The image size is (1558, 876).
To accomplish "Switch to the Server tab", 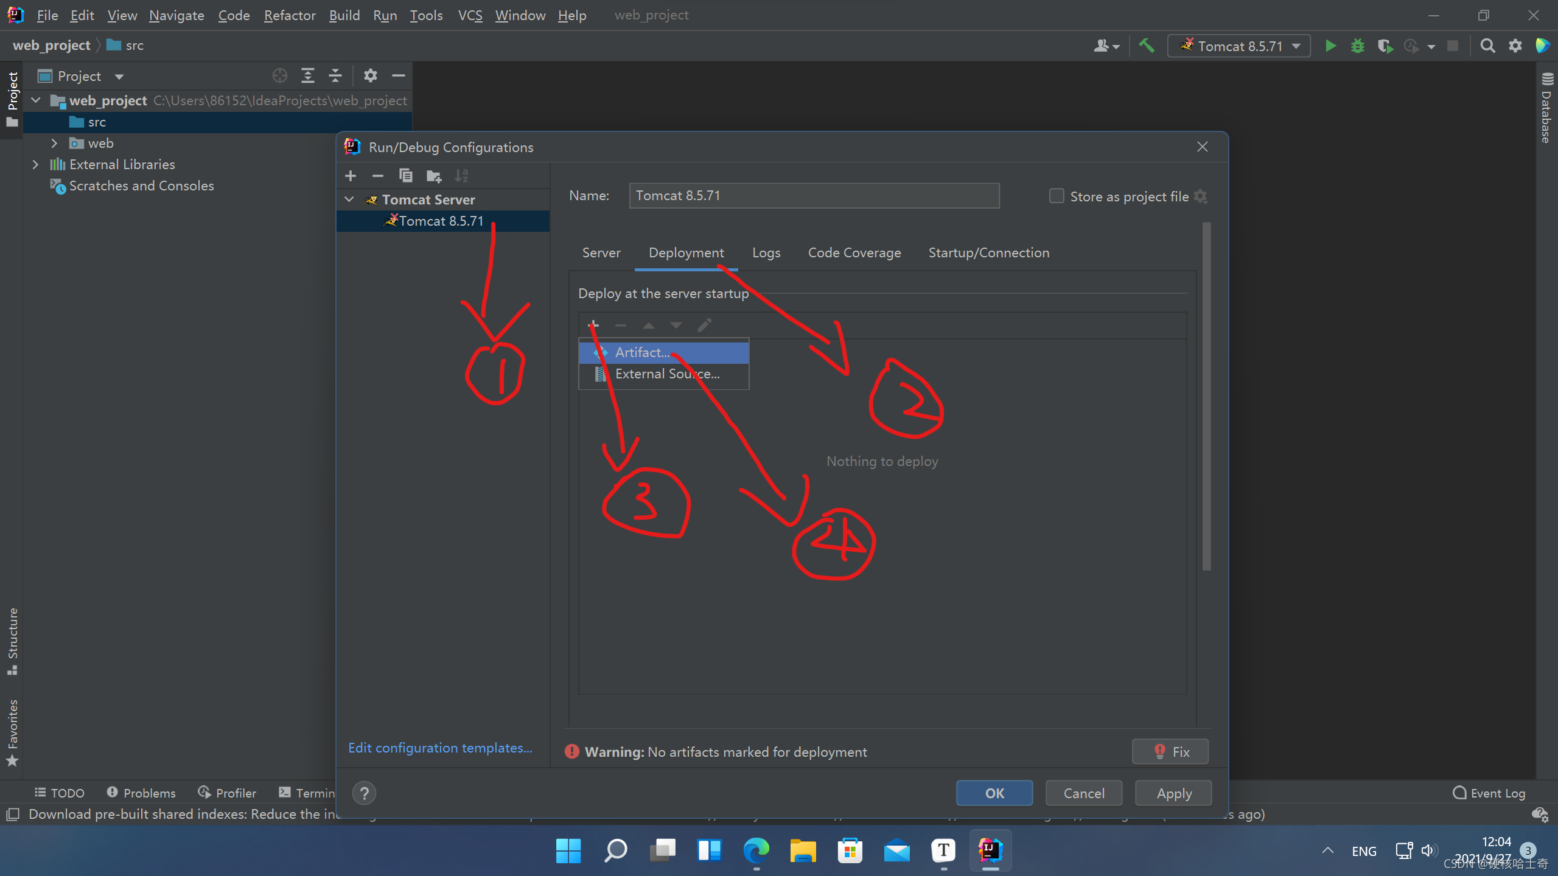I will pos(601,252).
